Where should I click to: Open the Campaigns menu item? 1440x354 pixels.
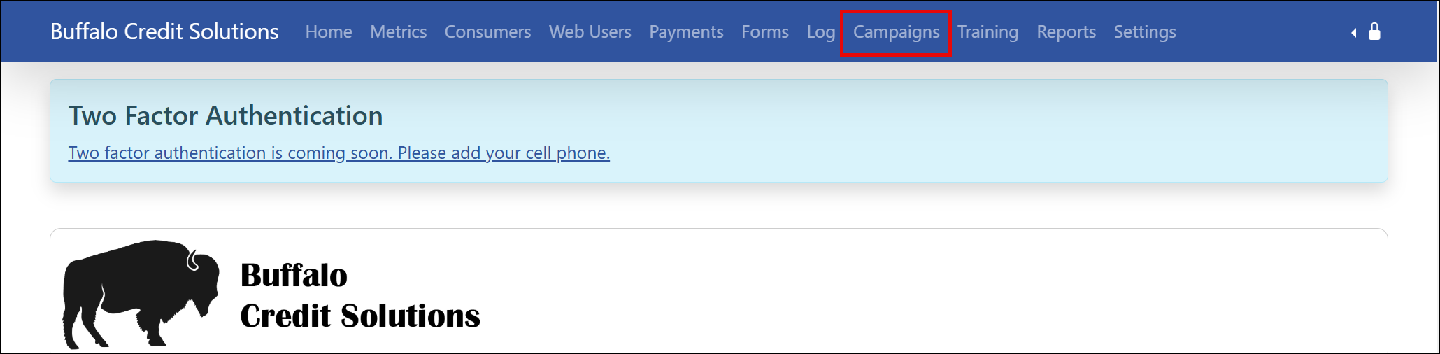coord(896,32)
